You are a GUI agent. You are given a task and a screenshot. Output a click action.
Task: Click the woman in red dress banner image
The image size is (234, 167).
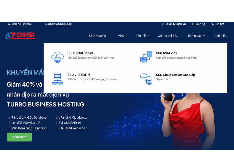point(188,121)
